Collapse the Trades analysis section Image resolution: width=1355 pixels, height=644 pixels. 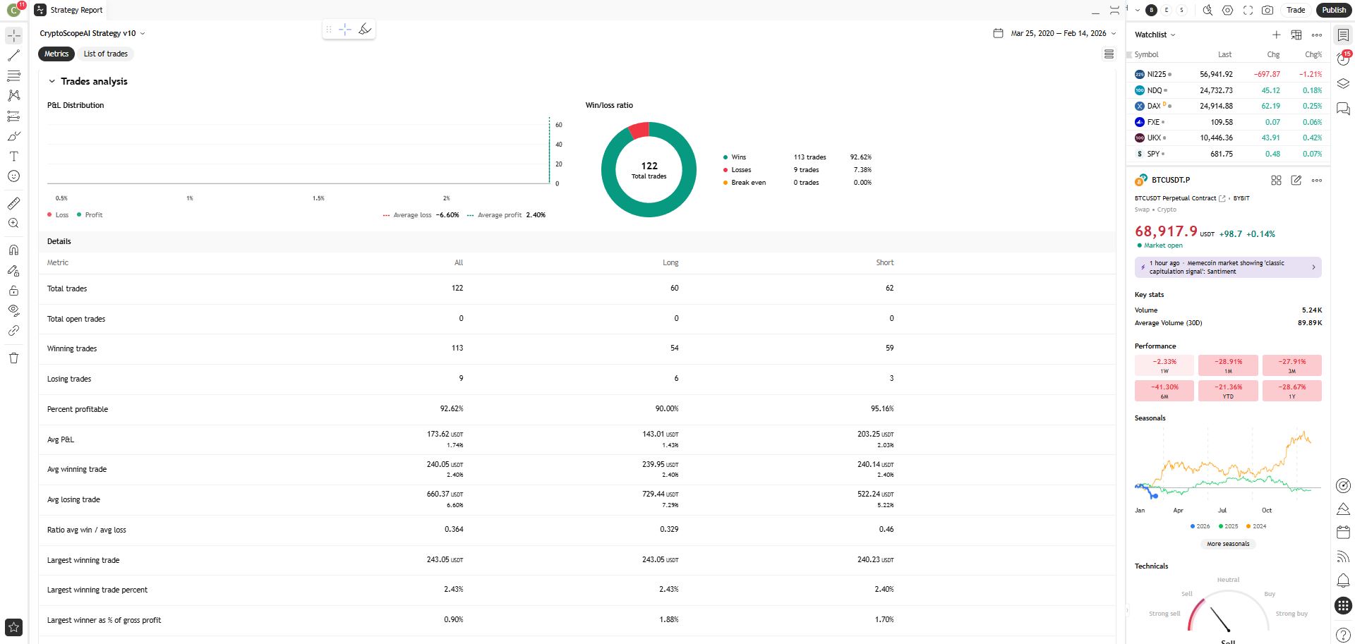[51, 81]
